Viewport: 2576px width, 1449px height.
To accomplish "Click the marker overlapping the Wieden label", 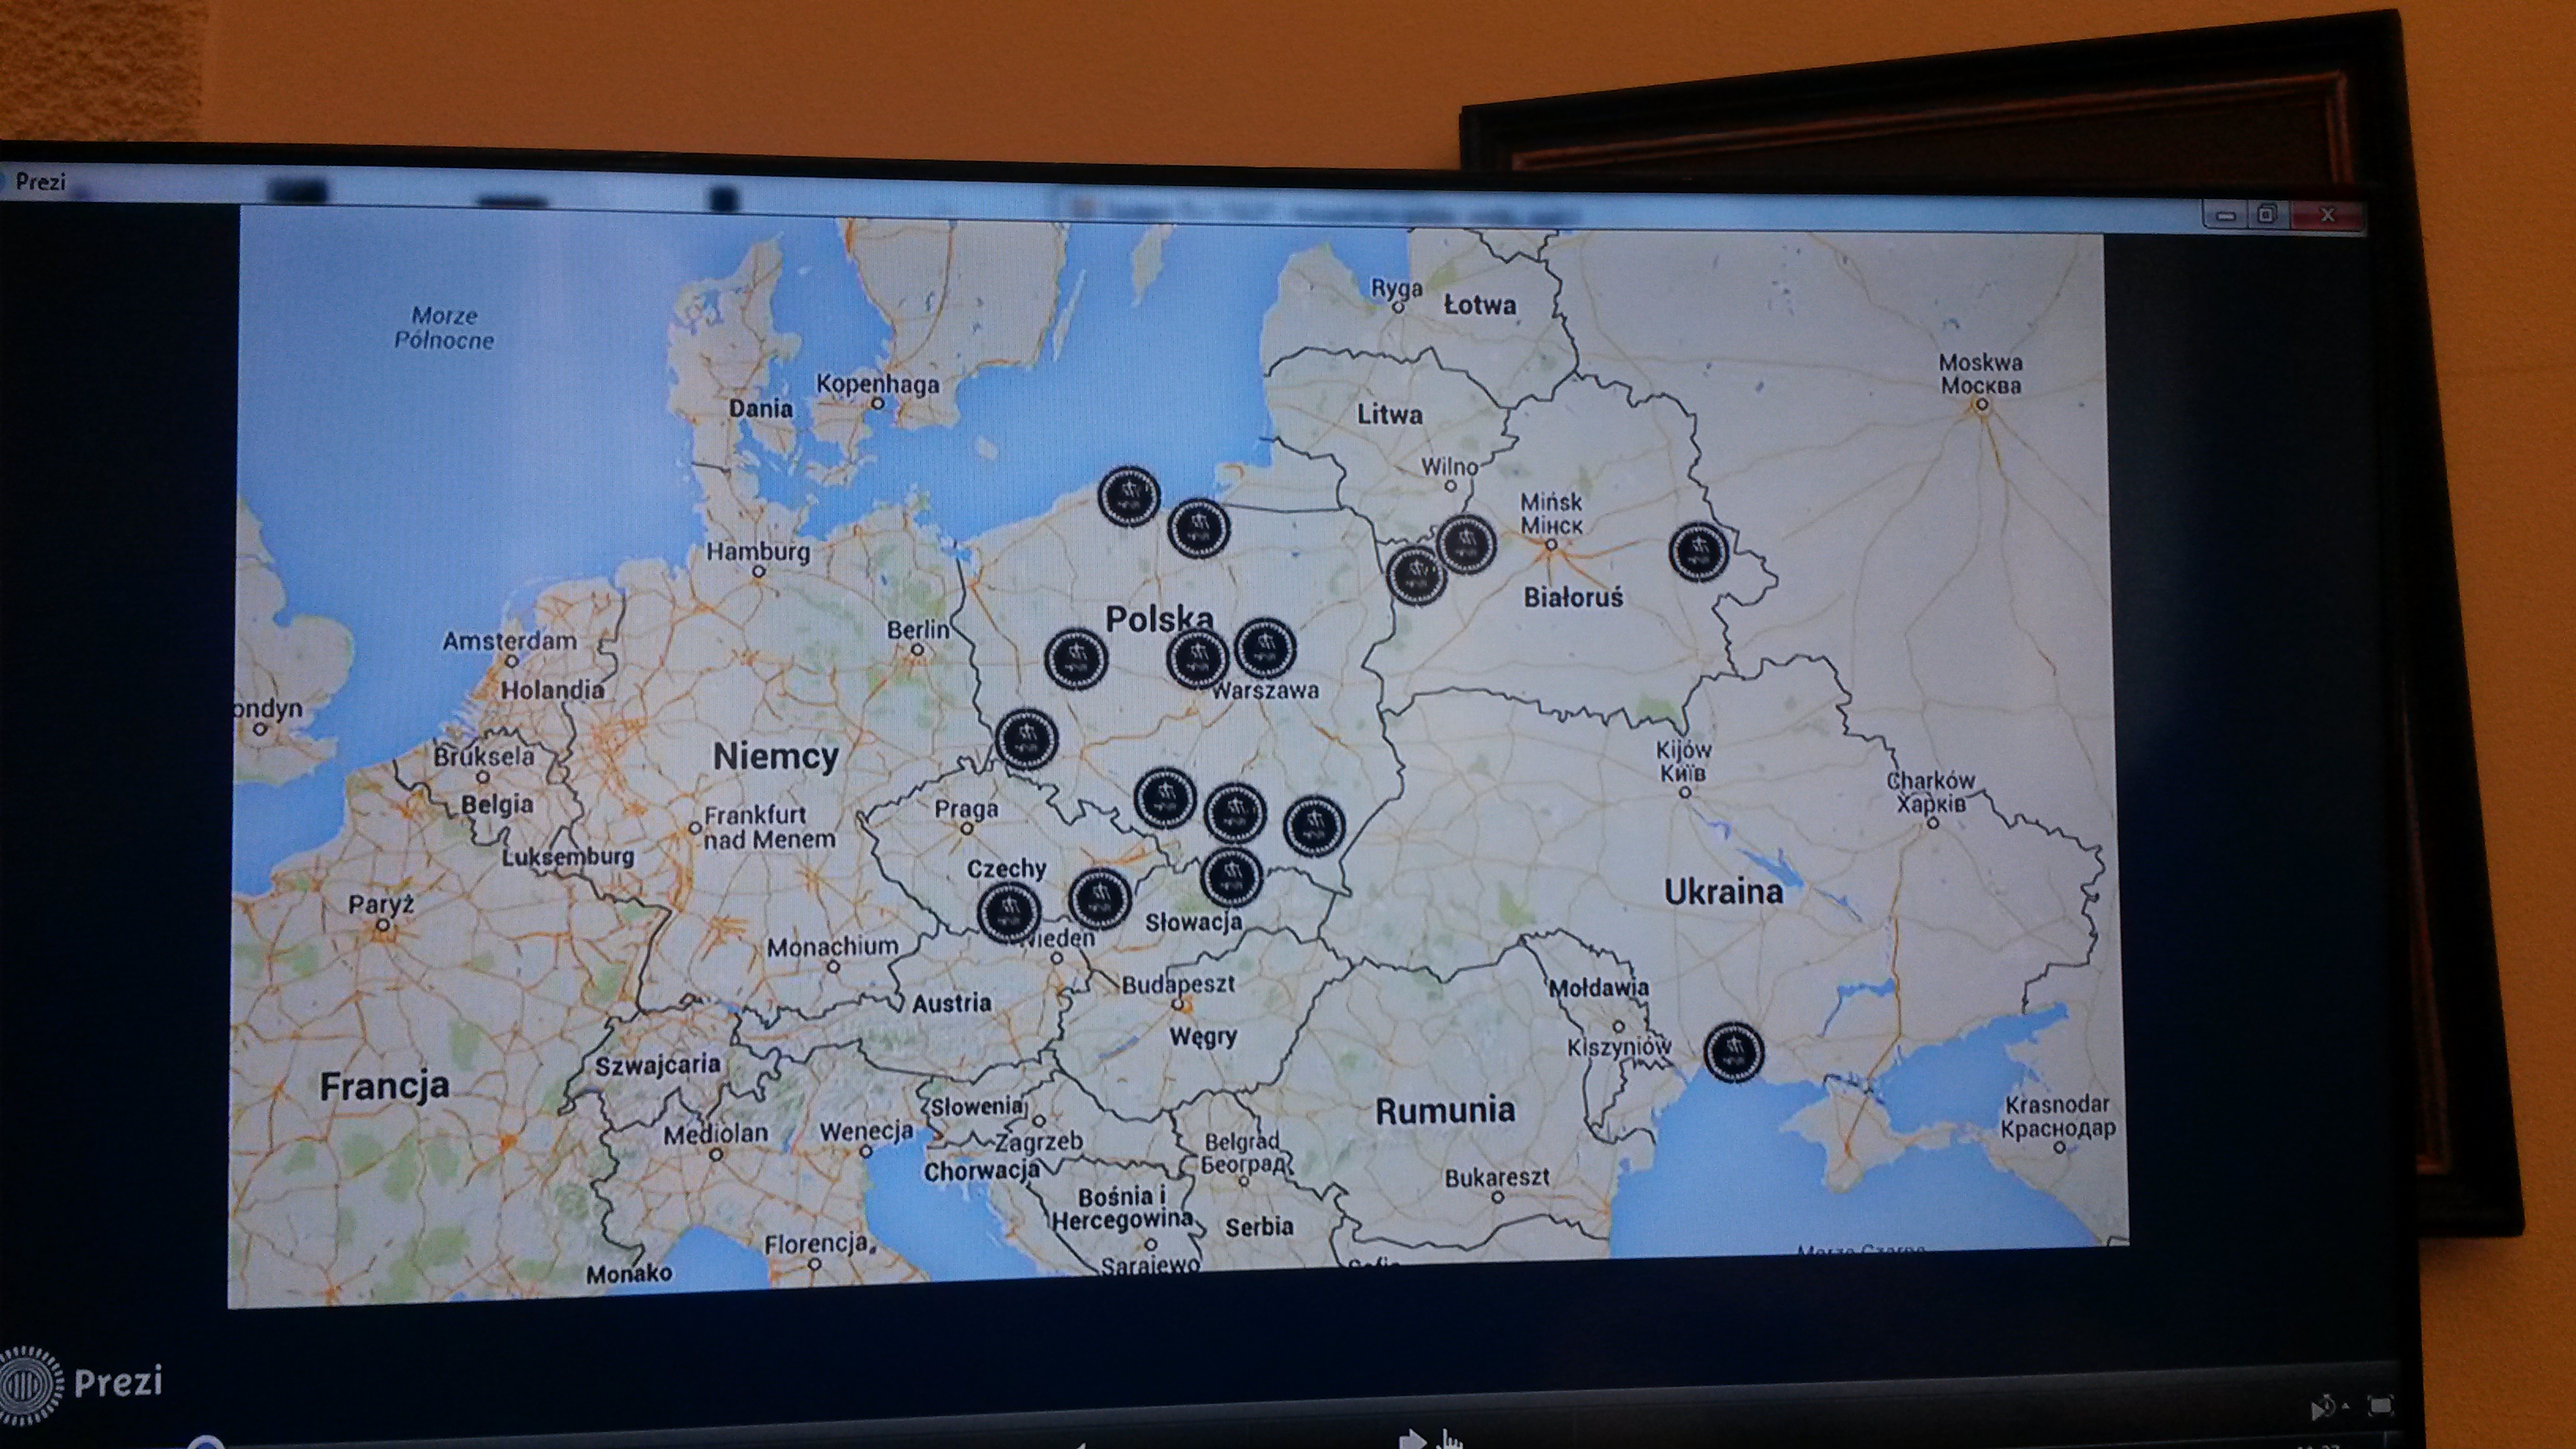I will click(1008, 912).
